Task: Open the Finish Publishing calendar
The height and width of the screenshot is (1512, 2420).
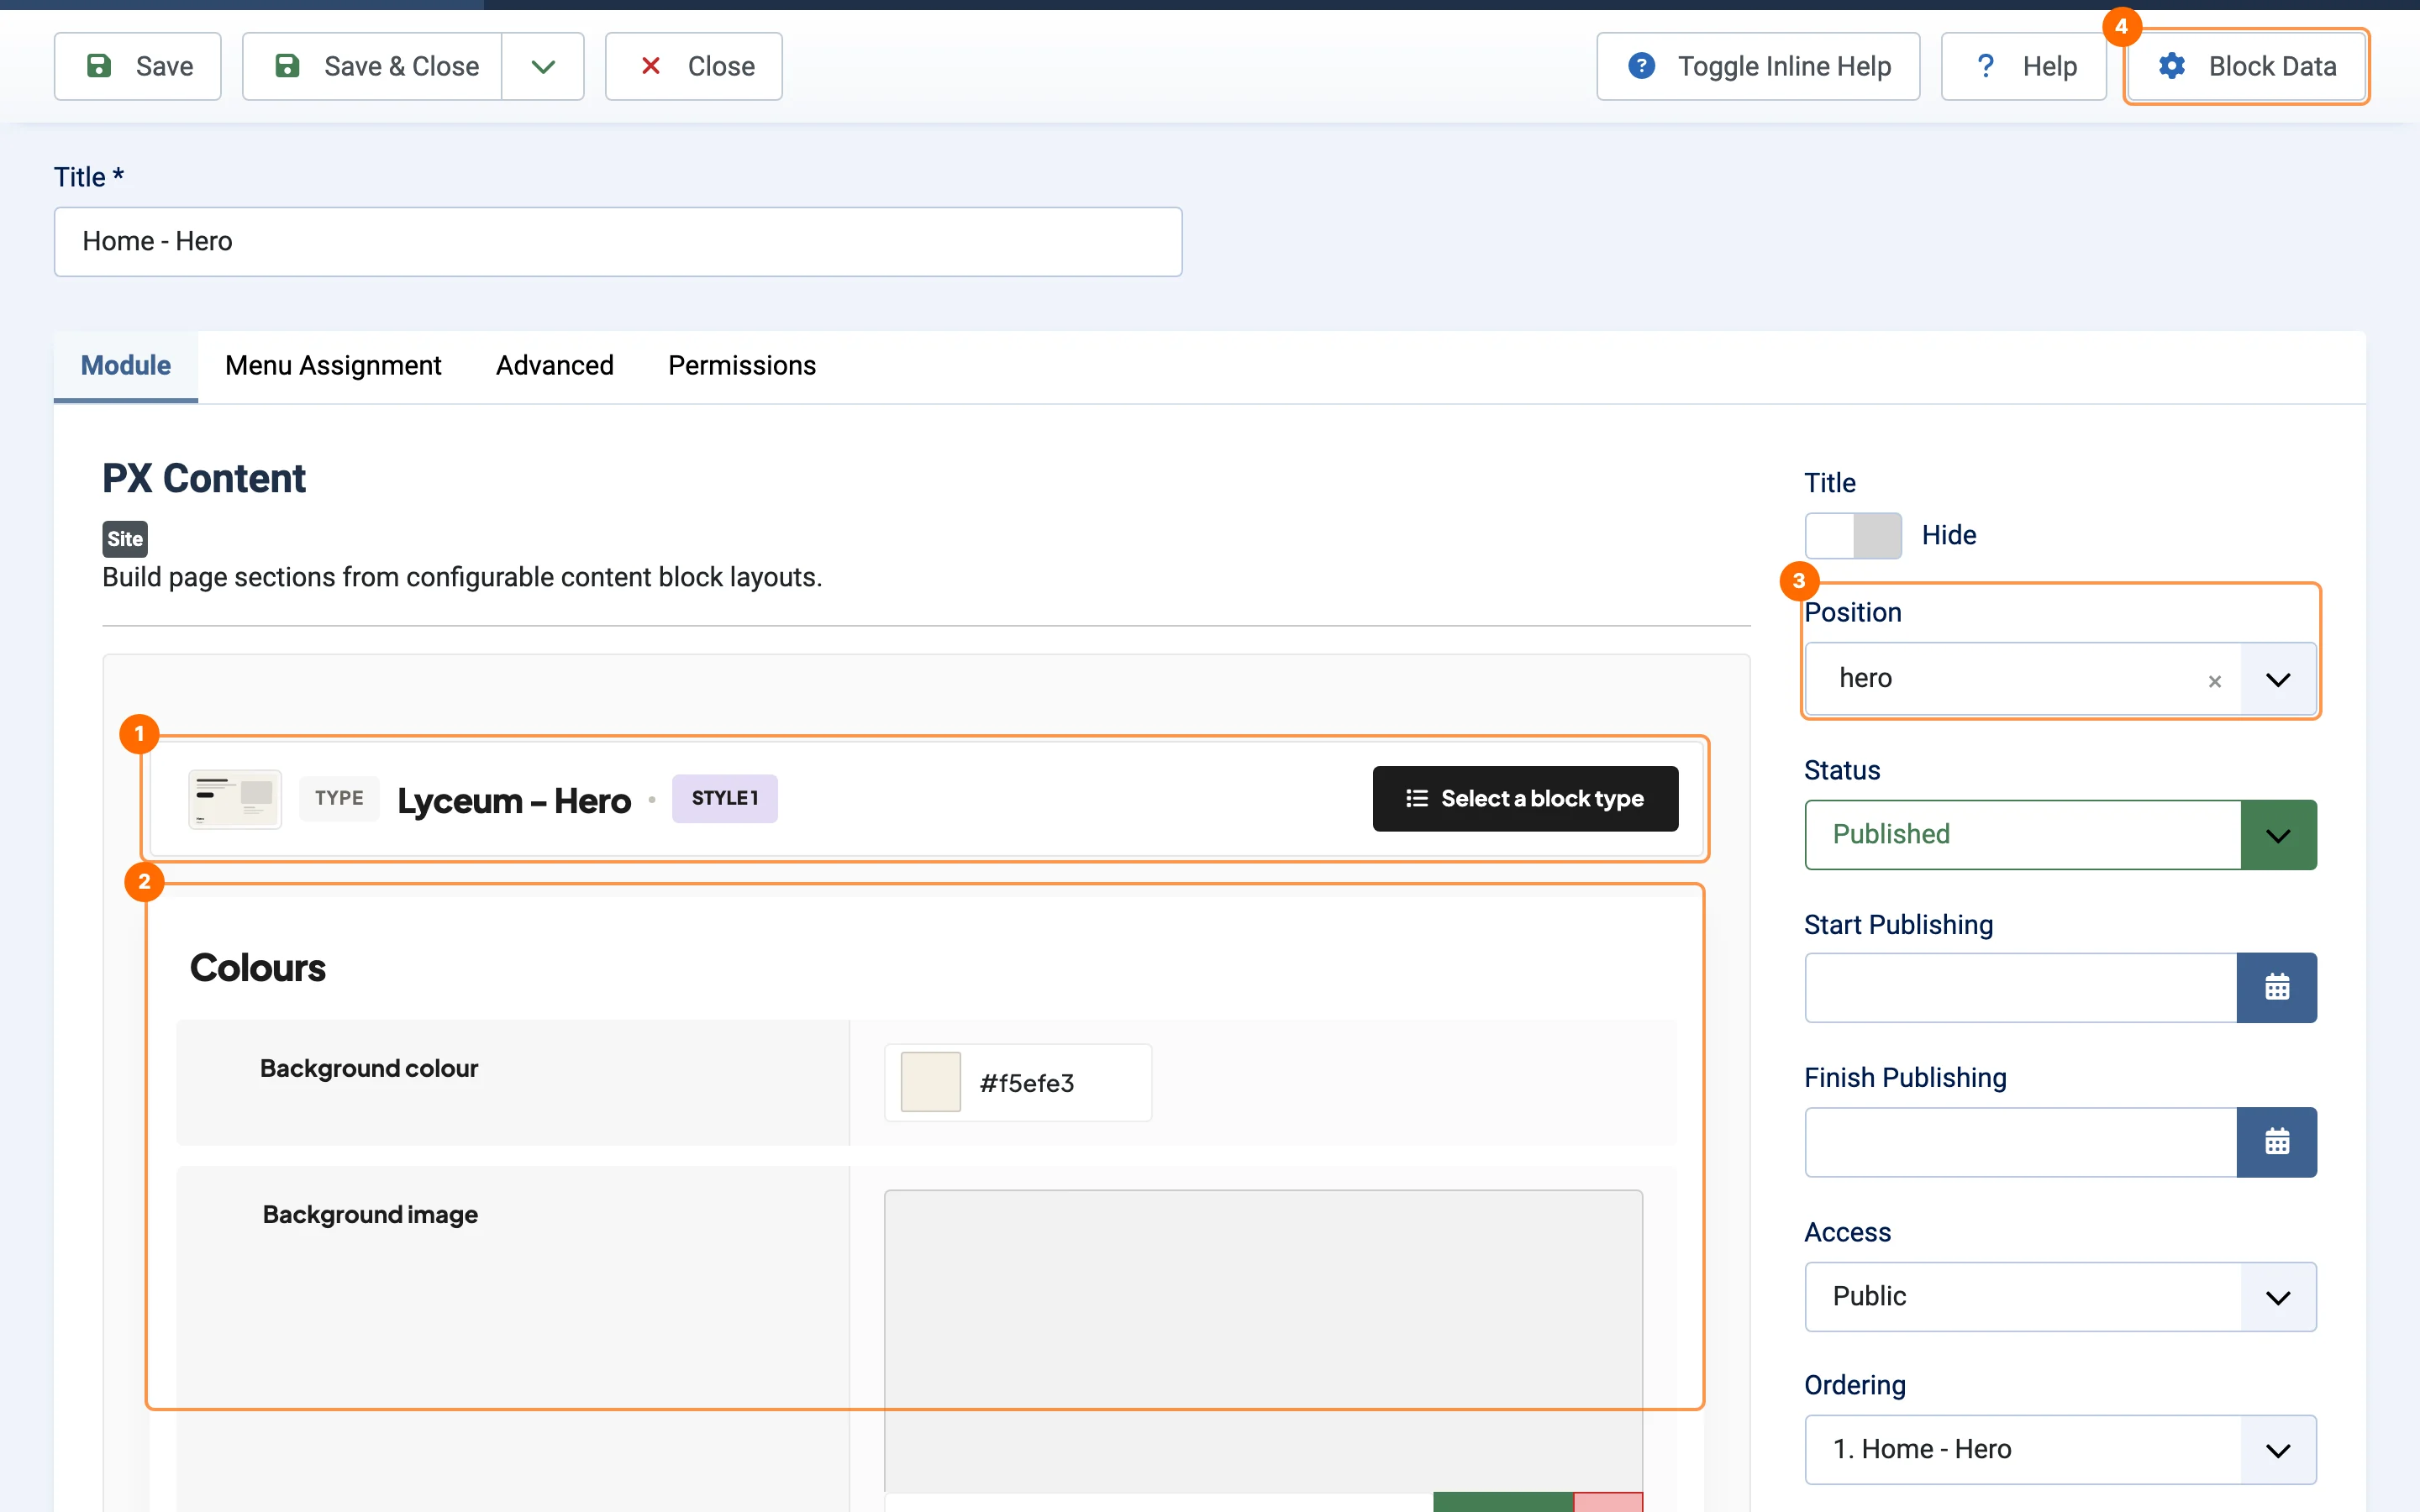Action: (x=2277, y=1142)
